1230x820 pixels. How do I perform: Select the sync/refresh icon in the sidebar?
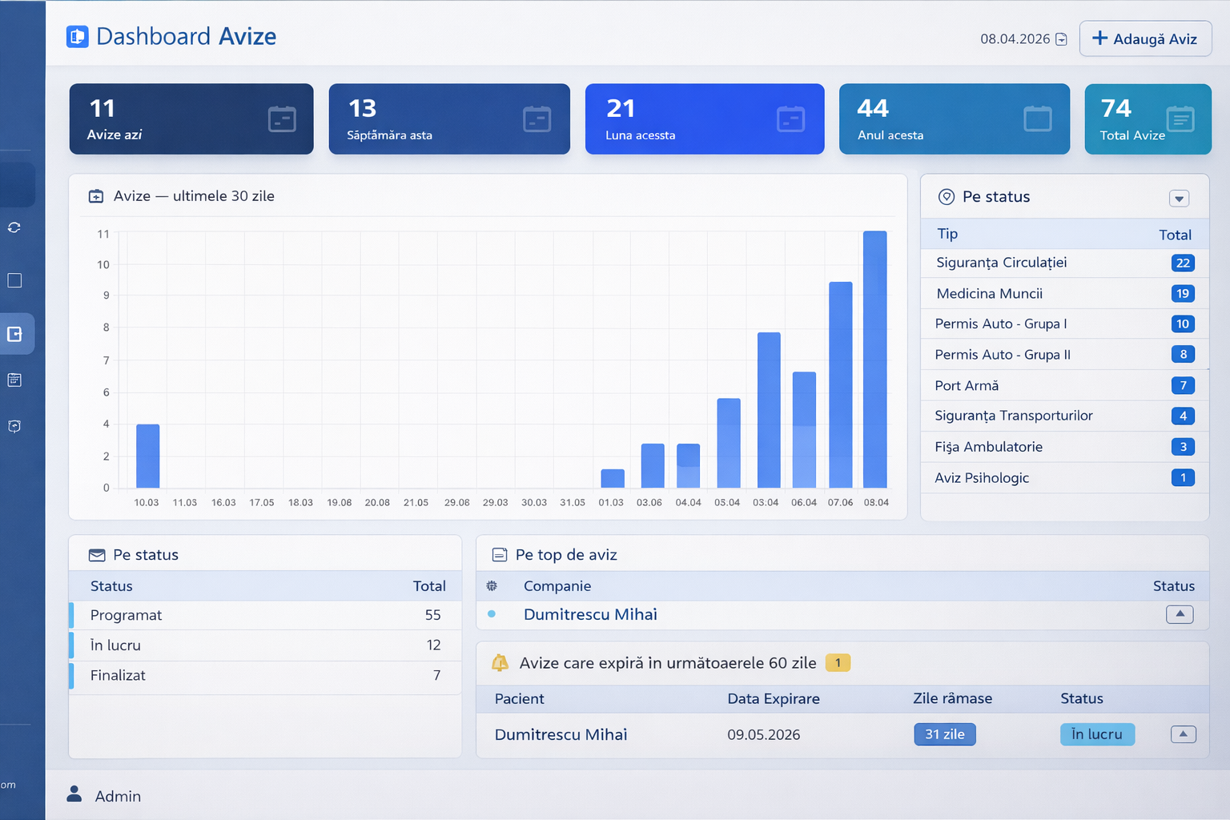tap(14, 227)
